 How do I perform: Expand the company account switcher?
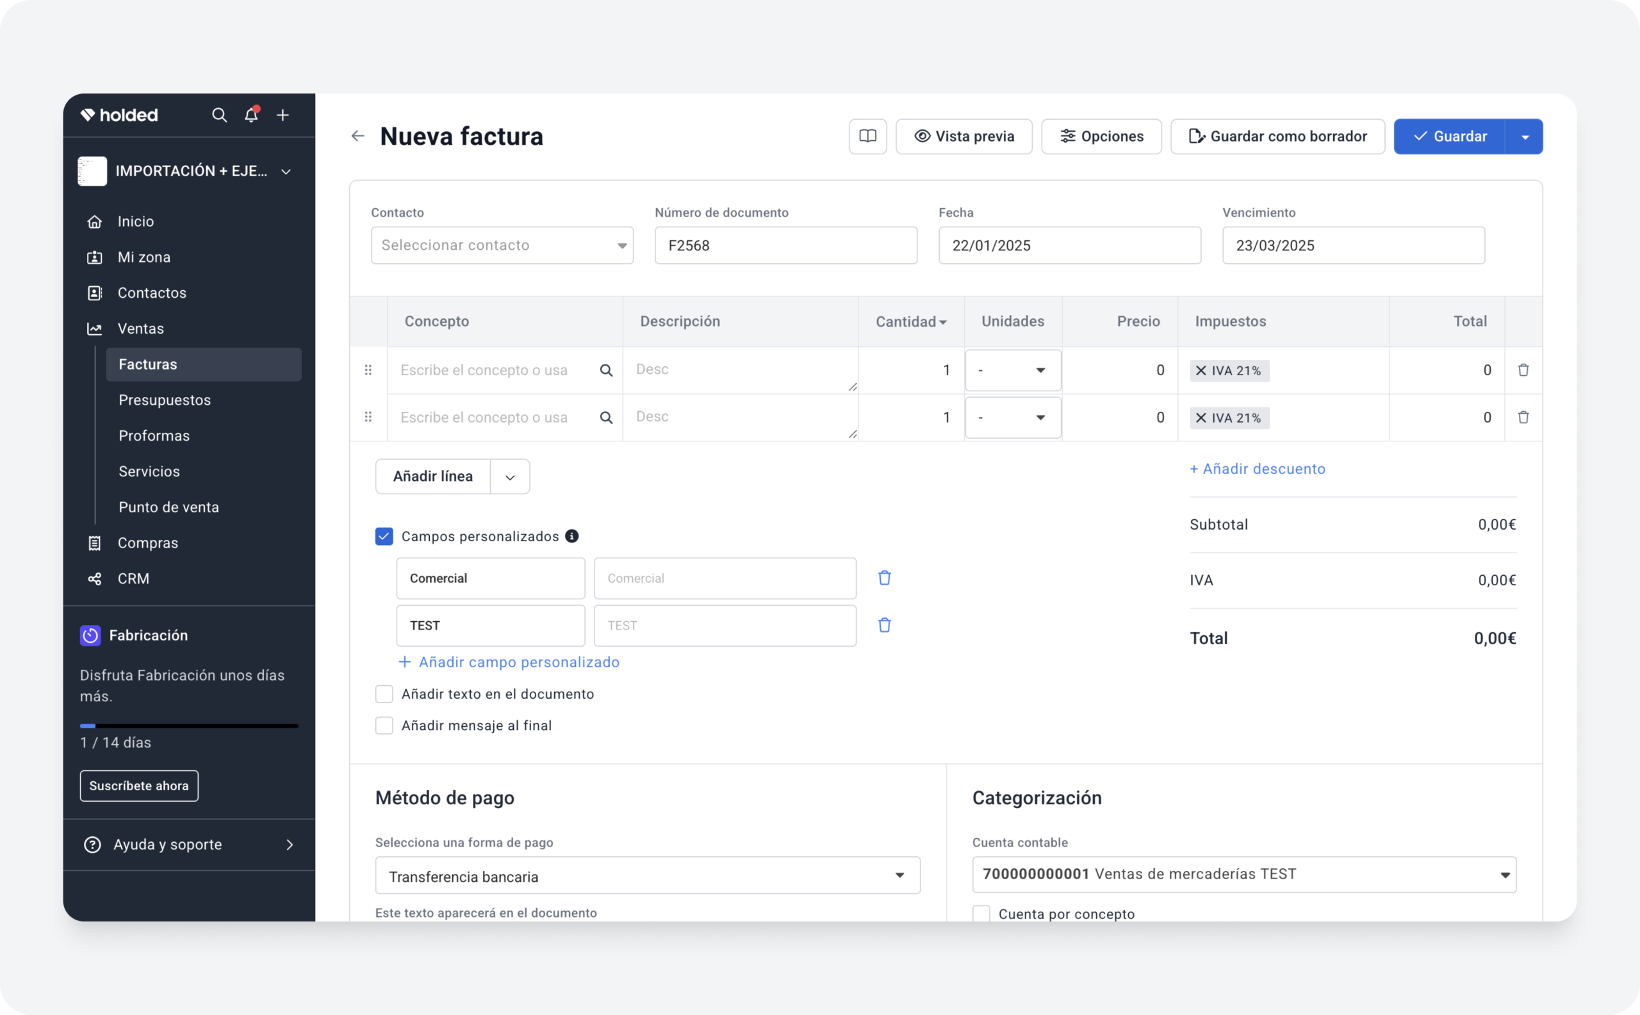pyautogui.click(x=286, y=171)
